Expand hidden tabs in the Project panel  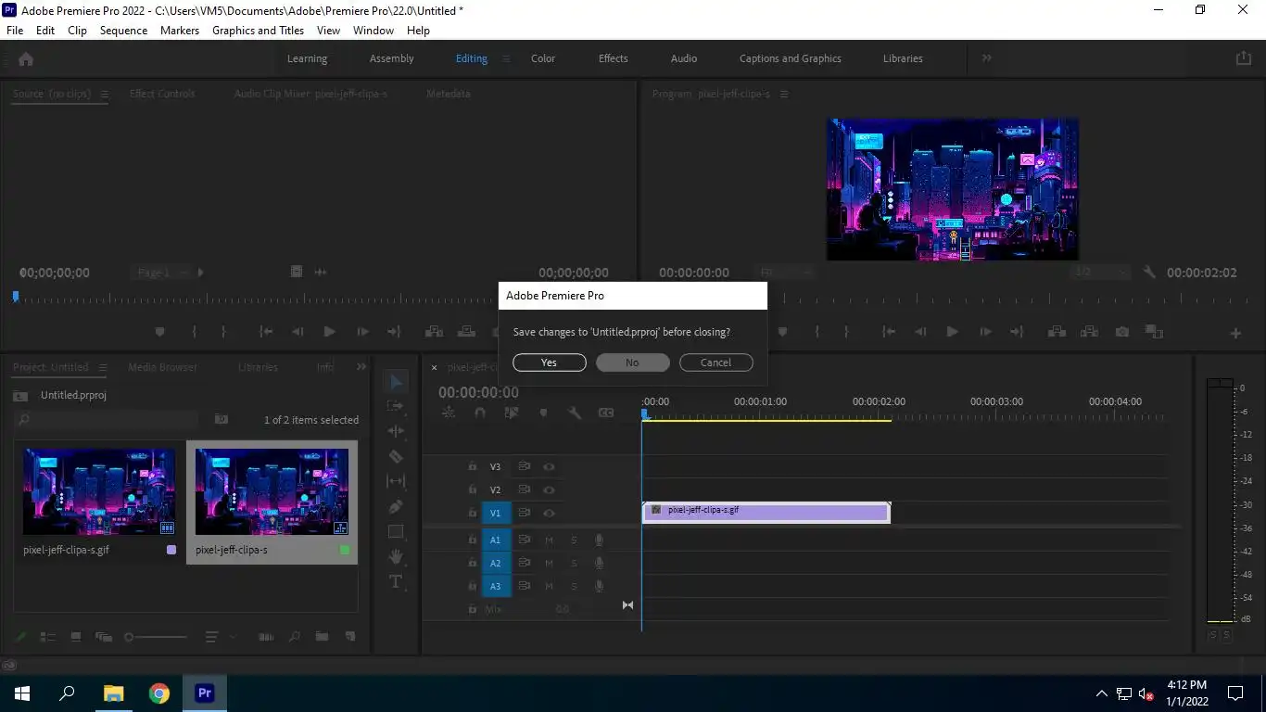point(361,367)
